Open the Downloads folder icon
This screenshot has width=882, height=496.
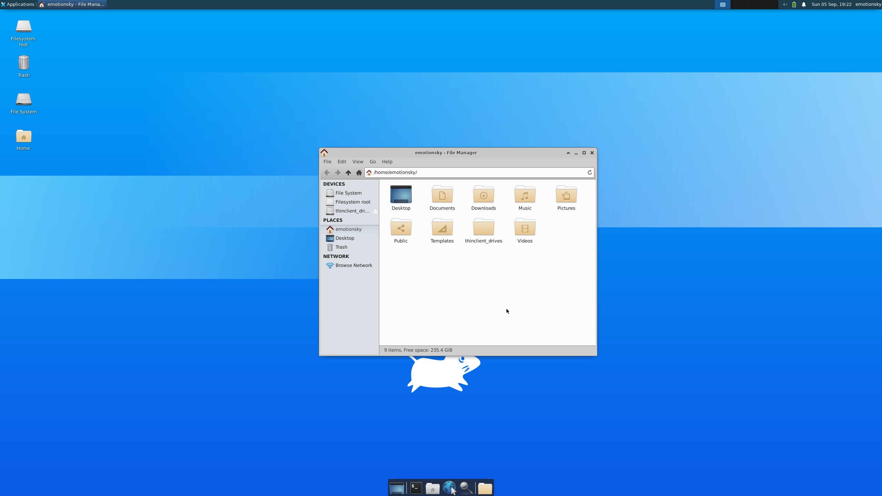pos(483,195)
